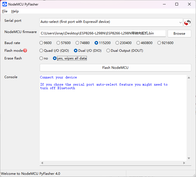Click the Flash mode info icon
196x177 pixels.
pos(25,50)
